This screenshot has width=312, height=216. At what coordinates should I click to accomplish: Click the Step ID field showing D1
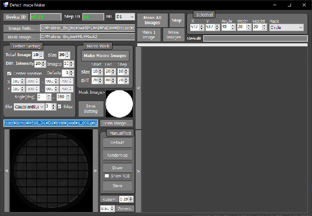tap(93, 17)
